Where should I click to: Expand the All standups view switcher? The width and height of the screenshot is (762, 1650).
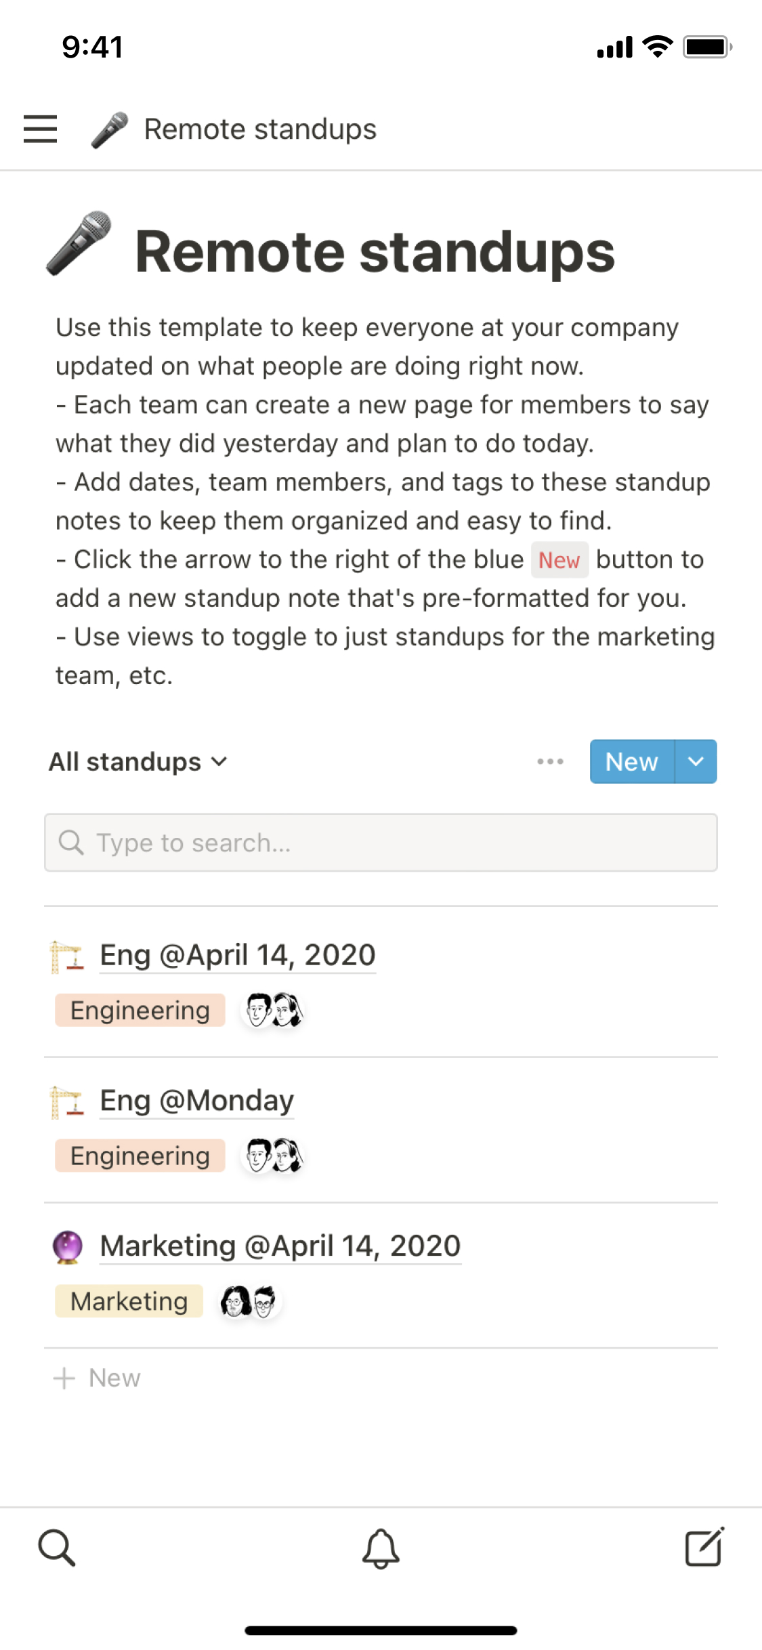(137, 762)
